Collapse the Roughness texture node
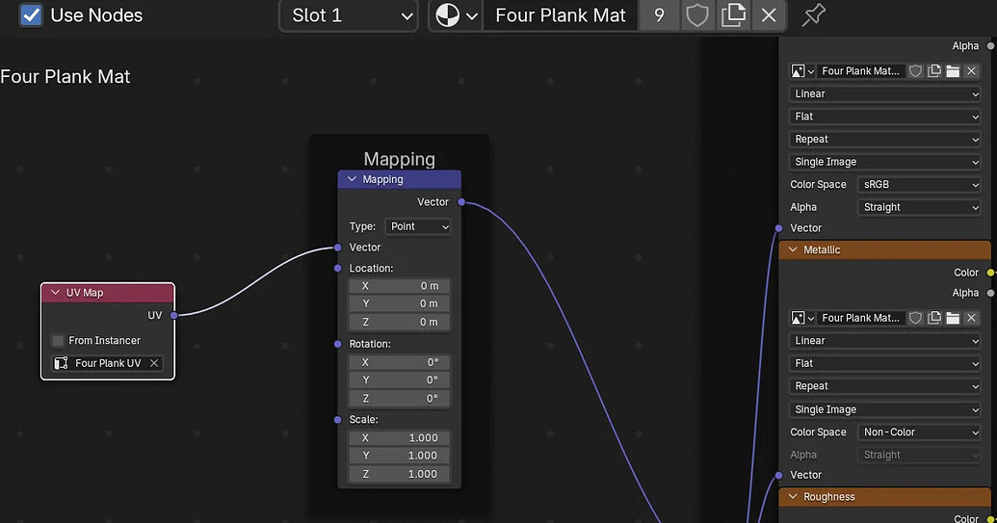Screen dimensions: 997x523 pyautogui.click(x=793, y=497)
